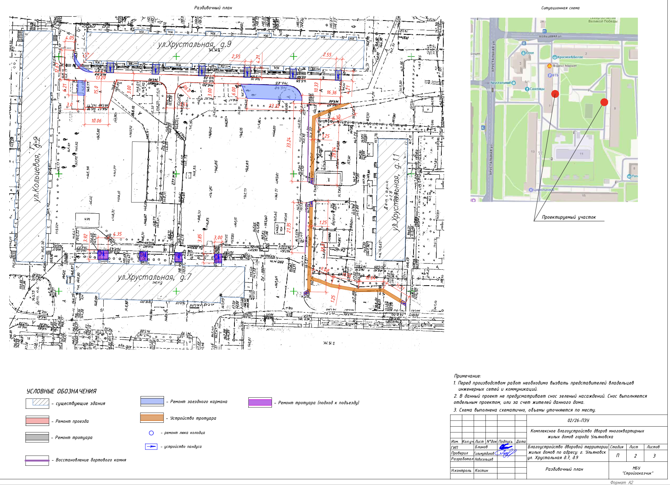Click the Яндекс Маркет icon on the map
This screenshot has width=670, height=485.
549,66
